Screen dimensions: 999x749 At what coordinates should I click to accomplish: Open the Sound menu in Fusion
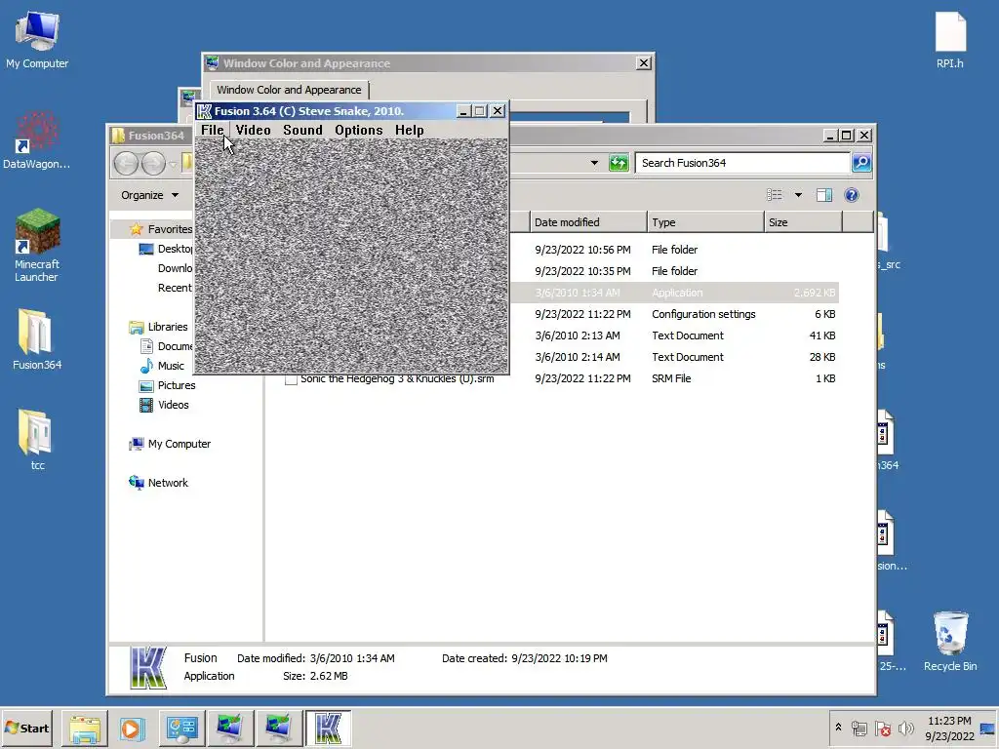click(302, 130)
